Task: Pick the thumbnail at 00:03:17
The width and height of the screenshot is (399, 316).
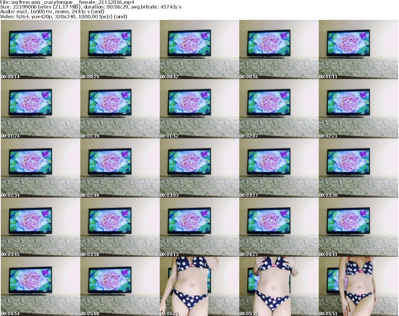Action: pos(279,168)
